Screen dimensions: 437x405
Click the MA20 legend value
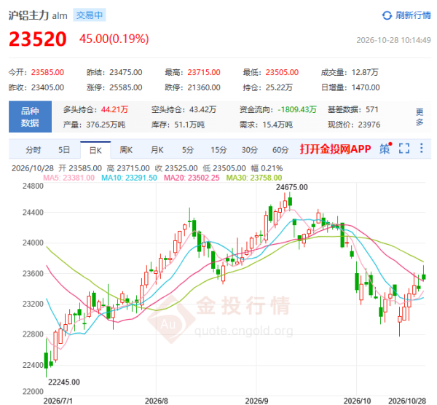(x=192, y=178)
